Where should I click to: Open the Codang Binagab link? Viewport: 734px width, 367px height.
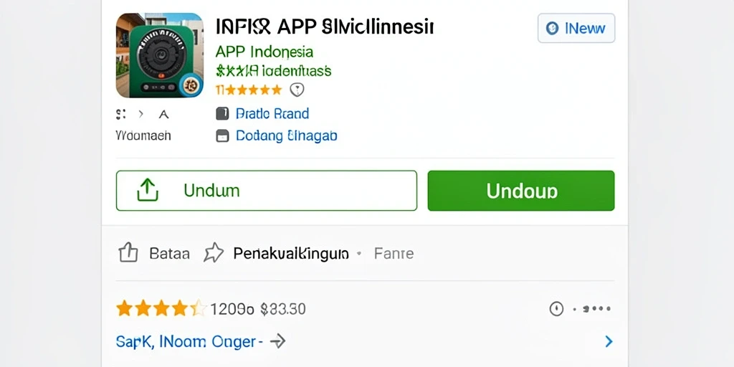point(286,135)
